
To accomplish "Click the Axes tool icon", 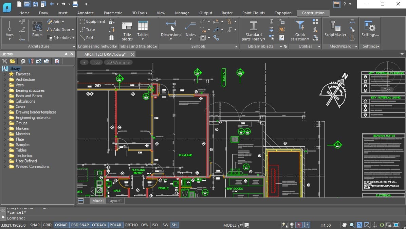I will point(10,27).
